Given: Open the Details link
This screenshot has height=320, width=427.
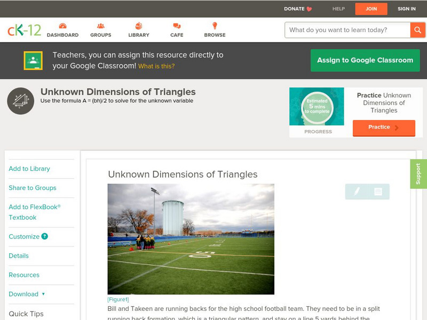Looking at the screenshot, I should [19, 256].
